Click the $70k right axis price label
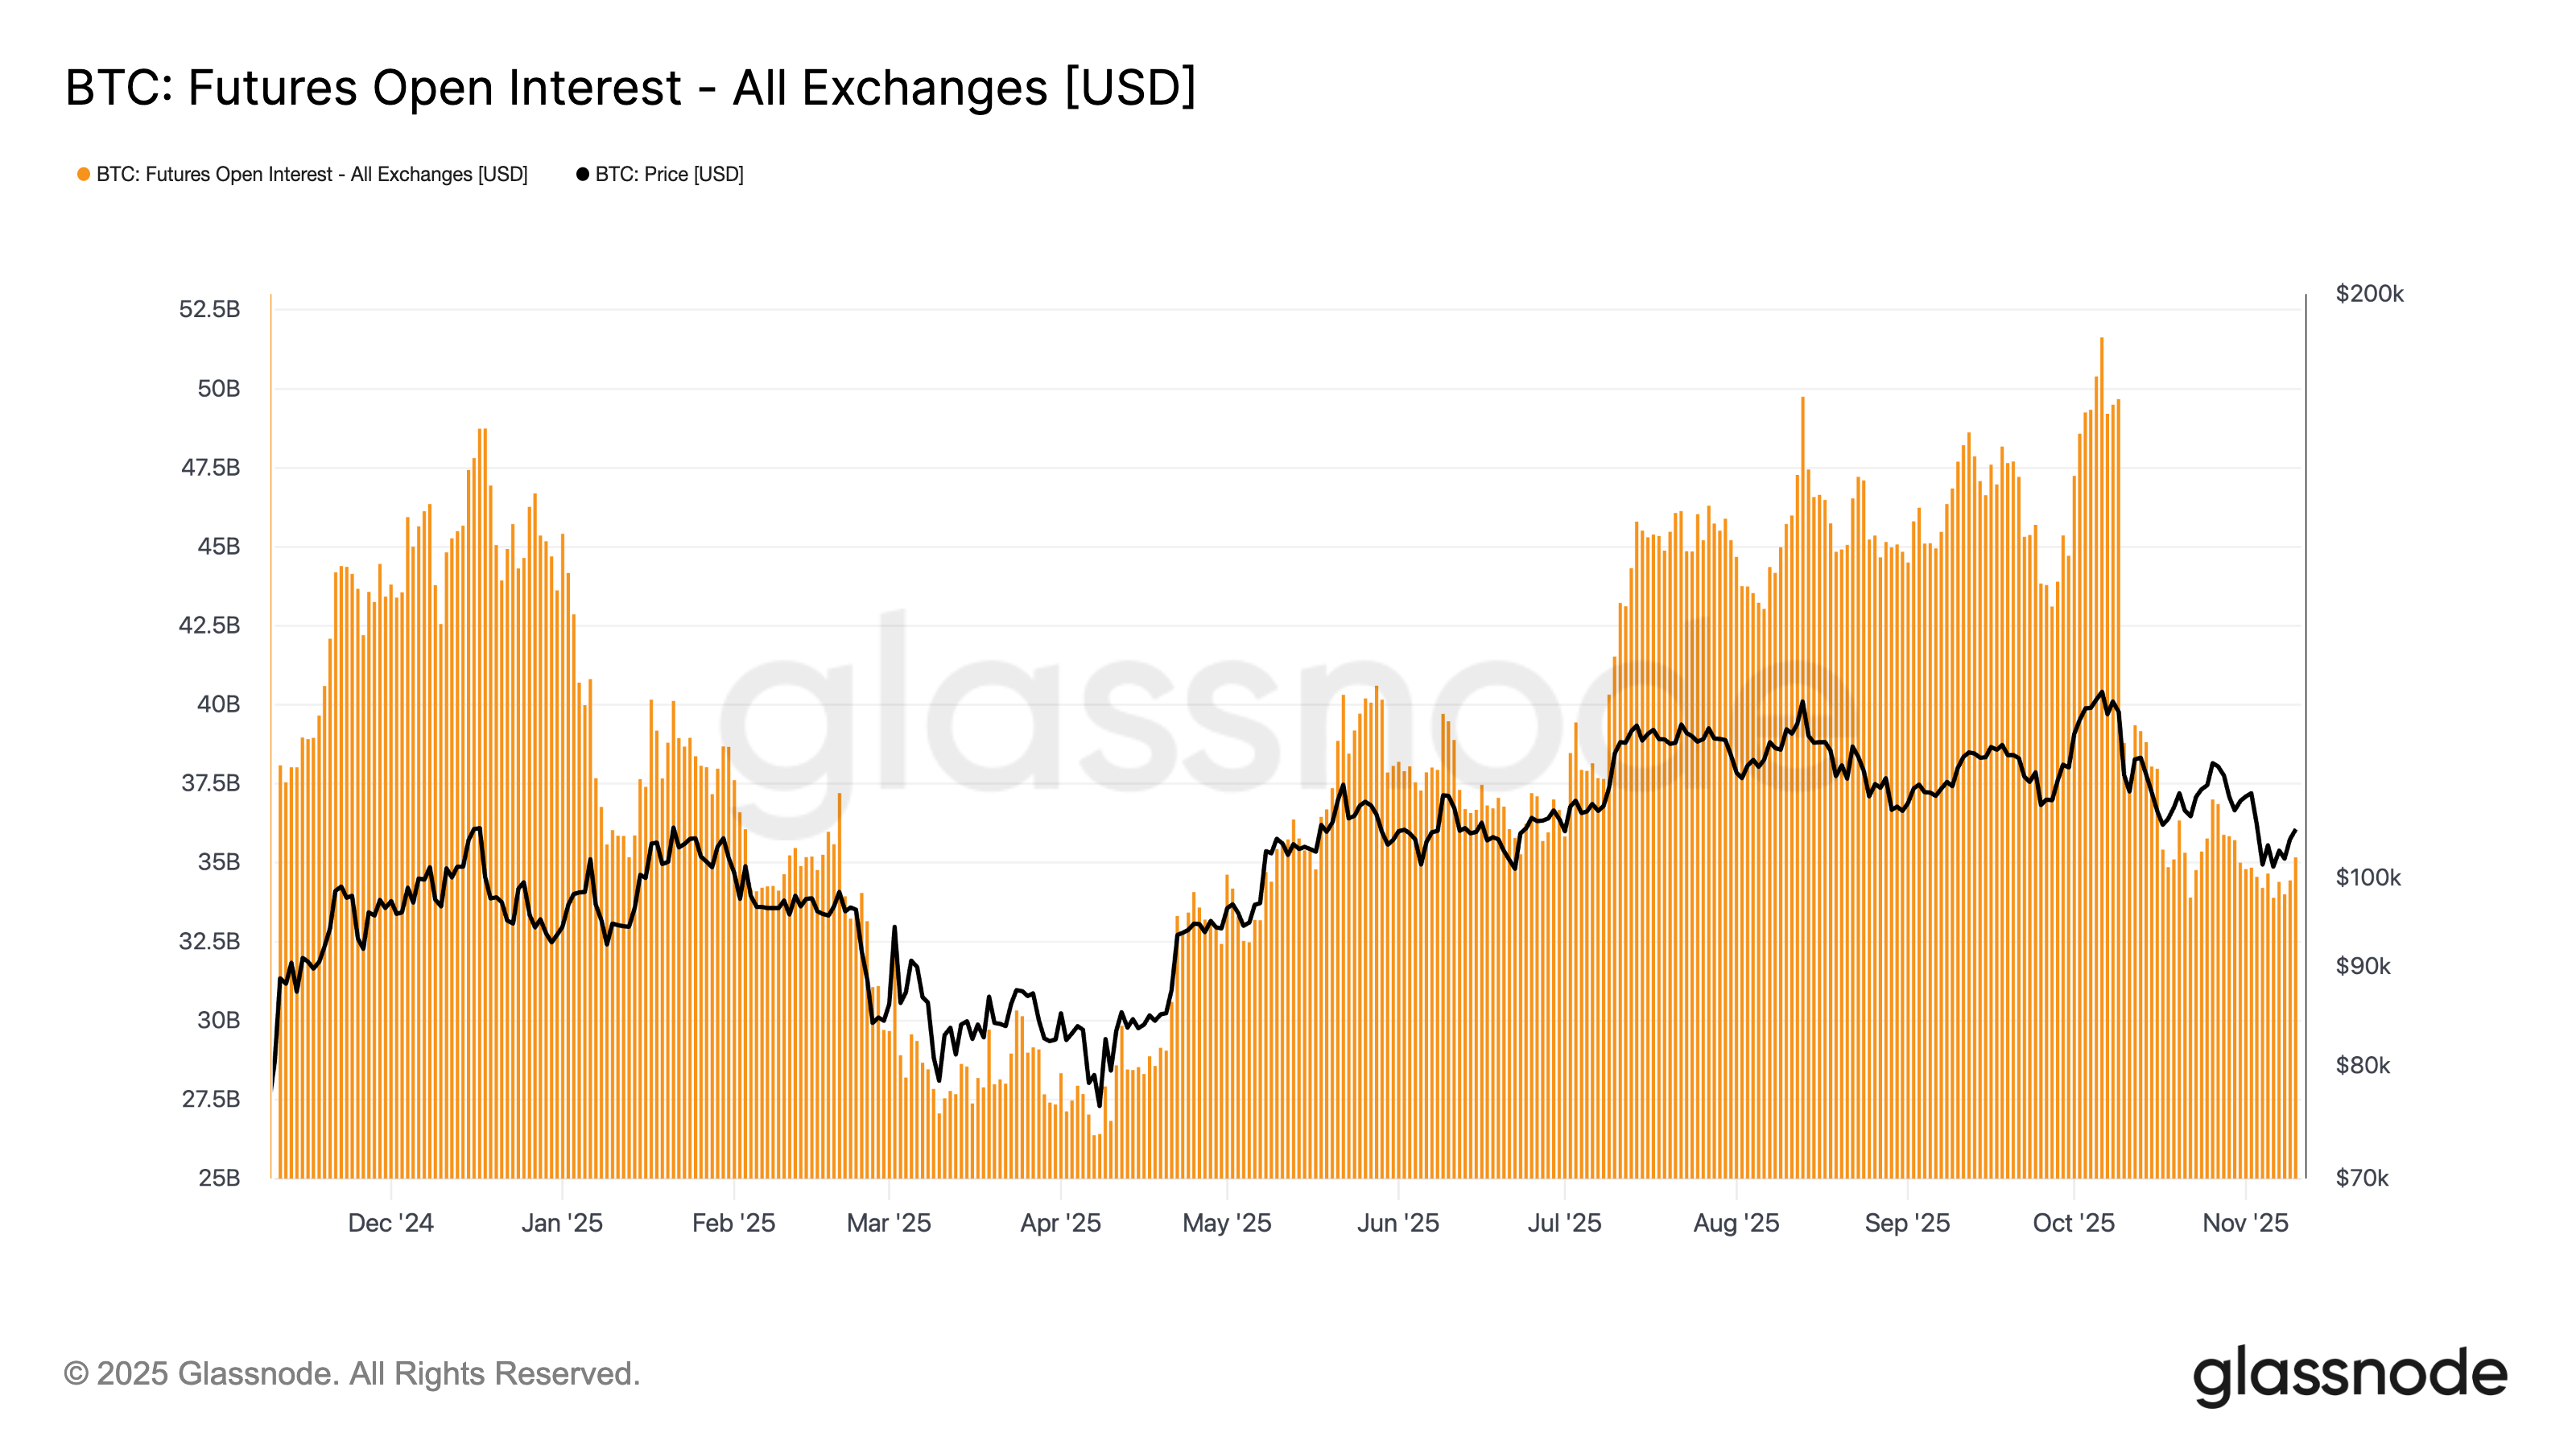The width and height of the screenshot is (2576, 1449). pos(2362,1178)
